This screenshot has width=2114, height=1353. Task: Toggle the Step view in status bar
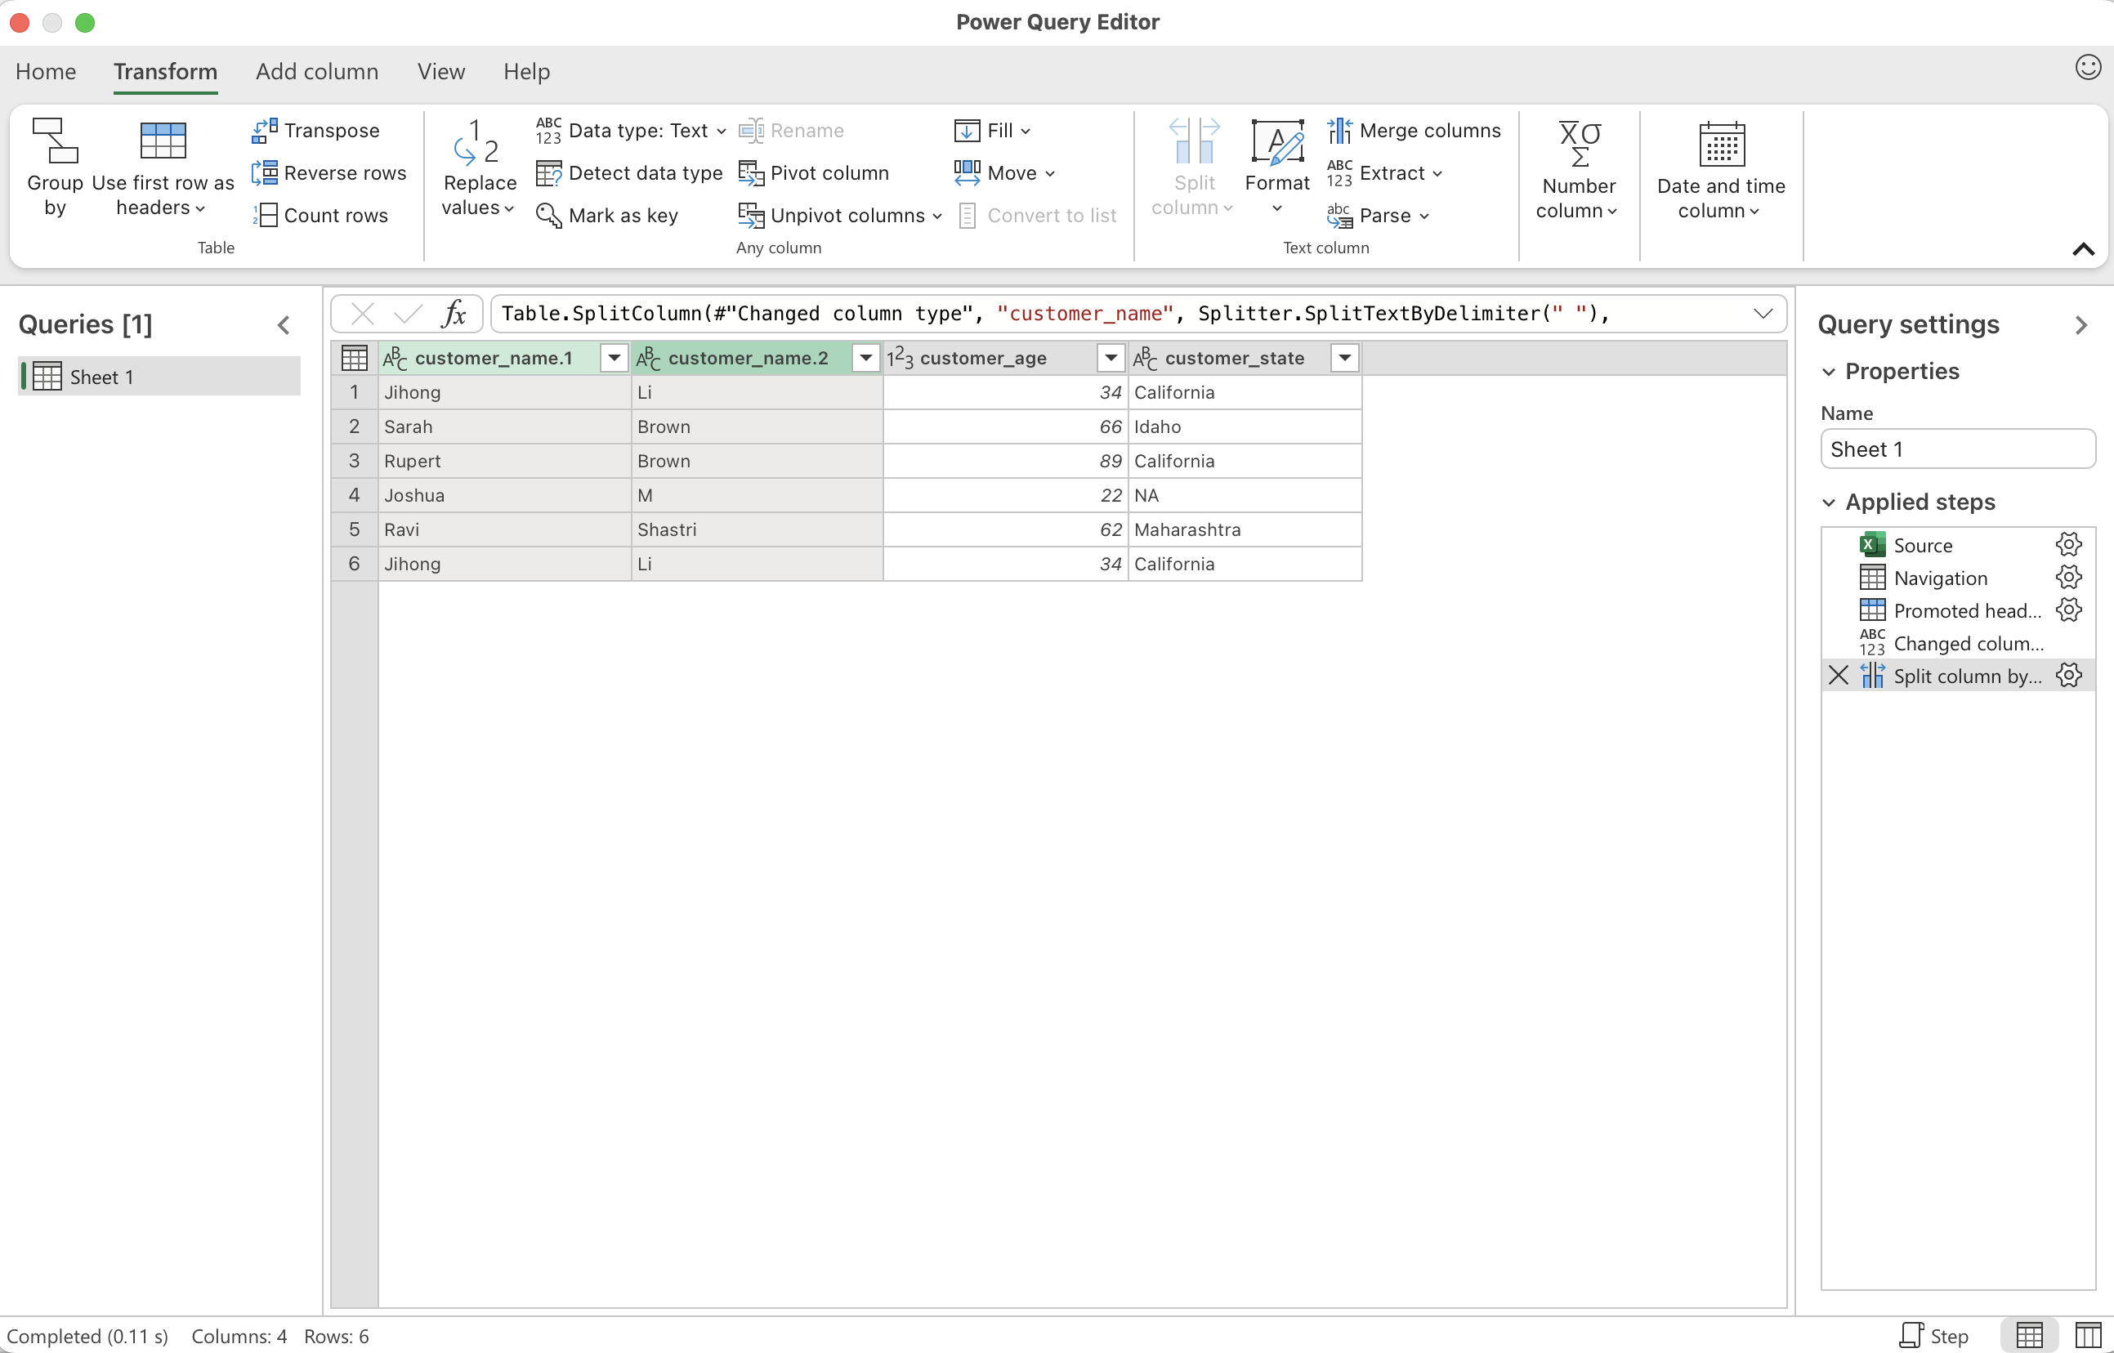1934,1335
